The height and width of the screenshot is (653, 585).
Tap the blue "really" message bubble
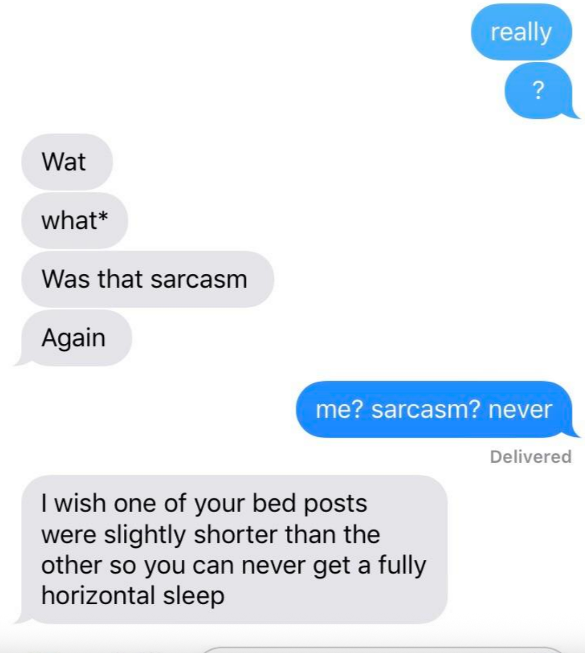521,32
